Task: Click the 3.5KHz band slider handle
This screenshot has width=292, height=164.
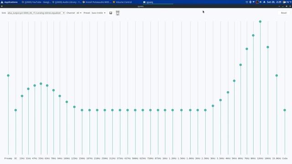Action: pos(220,100)
